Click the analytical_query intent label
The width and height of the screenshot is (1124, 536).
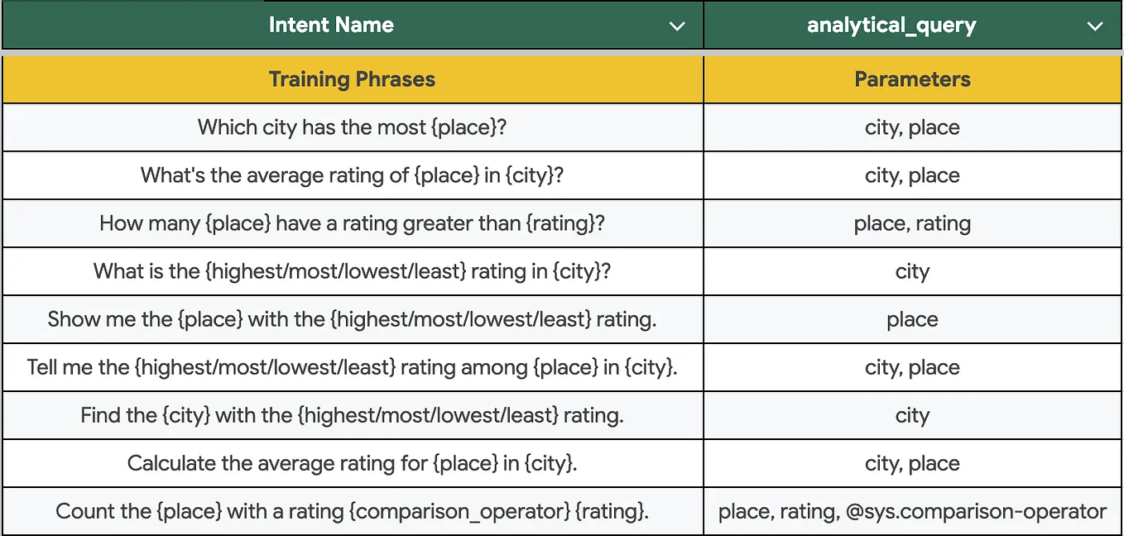(891, 25)
